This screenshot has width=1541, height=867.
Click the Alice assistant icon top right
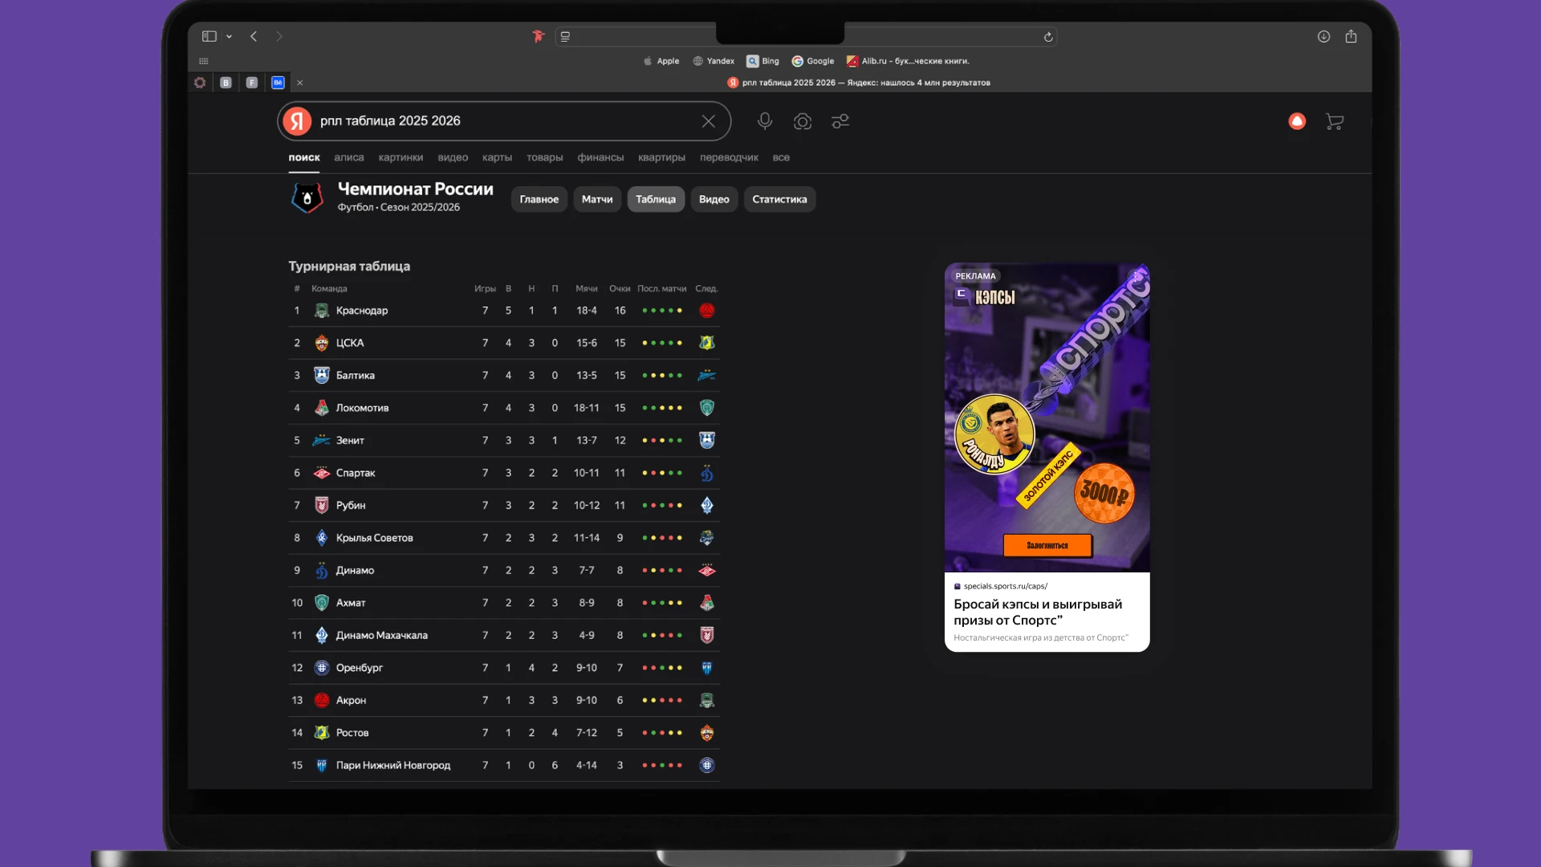(1297, 121)
